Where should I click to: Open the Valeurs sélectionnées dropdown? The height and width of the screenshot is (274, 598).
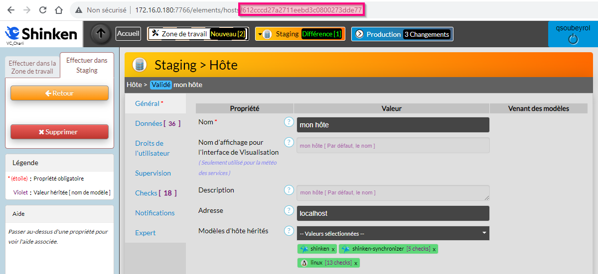[x=393, y=233]
